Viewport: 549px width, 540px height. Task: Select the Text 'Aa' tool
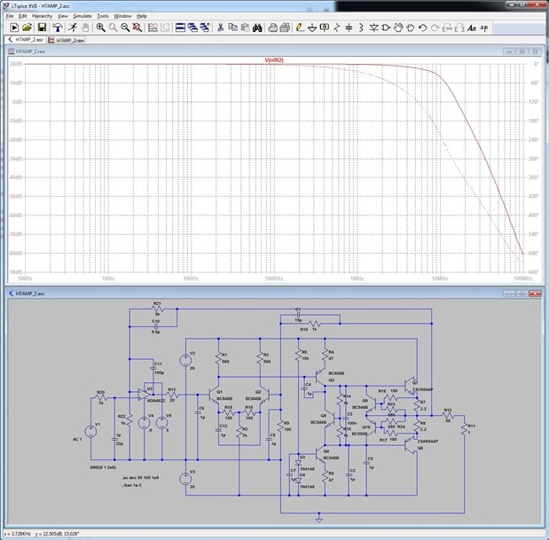(x=472, y=27)
